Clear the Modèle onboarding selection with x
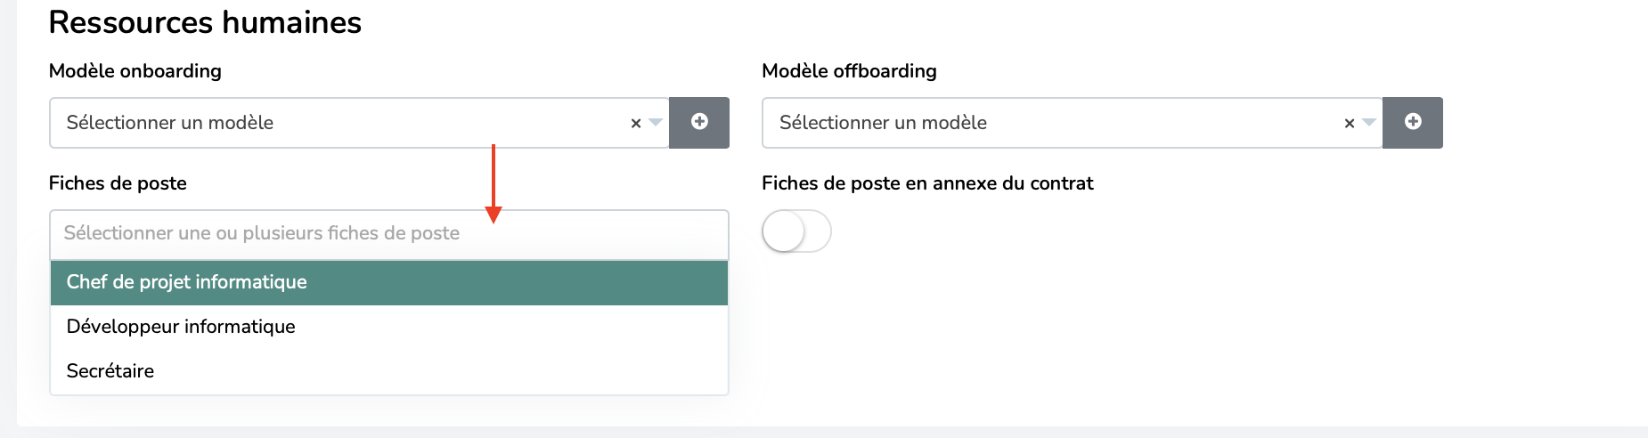The width and height of the screenshot is (1648, 438). [x=636, y=124]
